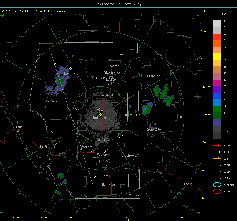Click the Brooks label
Screen dimensions: 237x221
point(187,184)
